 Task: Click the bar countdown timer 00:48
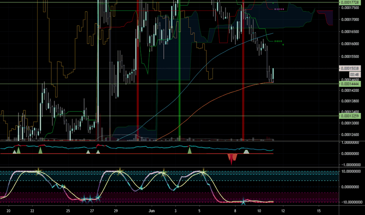pyautogui.click(x=354, y=75)
